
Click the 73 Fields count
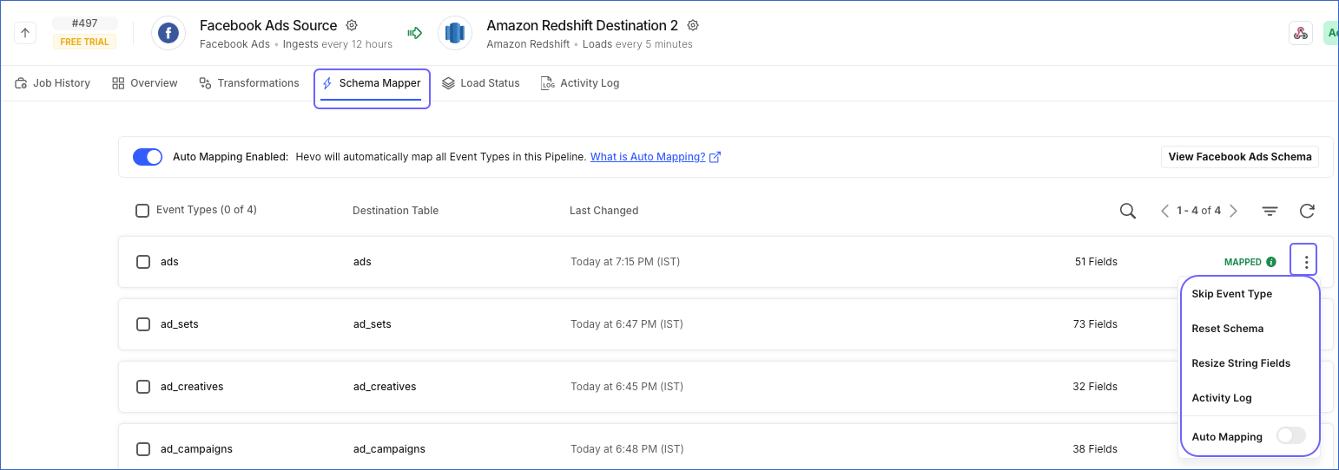tap(1095, 324)
